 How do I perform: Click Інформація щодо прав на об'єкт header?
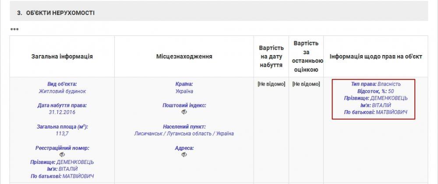(x=376, y=56)
